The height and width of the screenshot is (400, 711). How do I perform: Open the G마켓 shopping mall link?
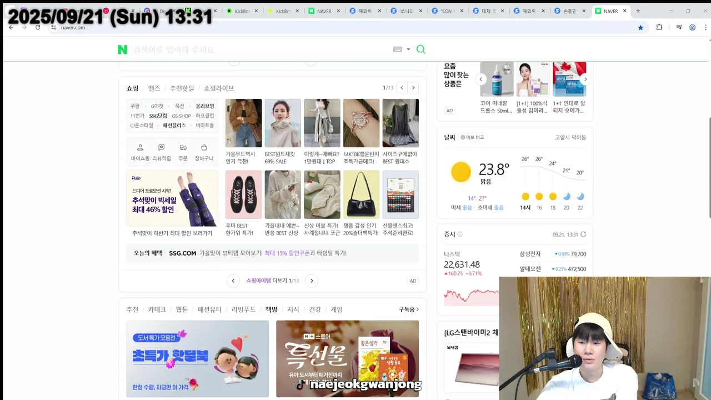[x=157, y=106]
